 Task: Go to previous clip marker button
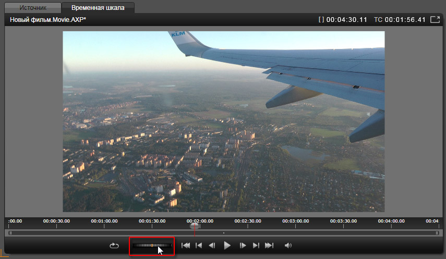click(x=199, y=245)
